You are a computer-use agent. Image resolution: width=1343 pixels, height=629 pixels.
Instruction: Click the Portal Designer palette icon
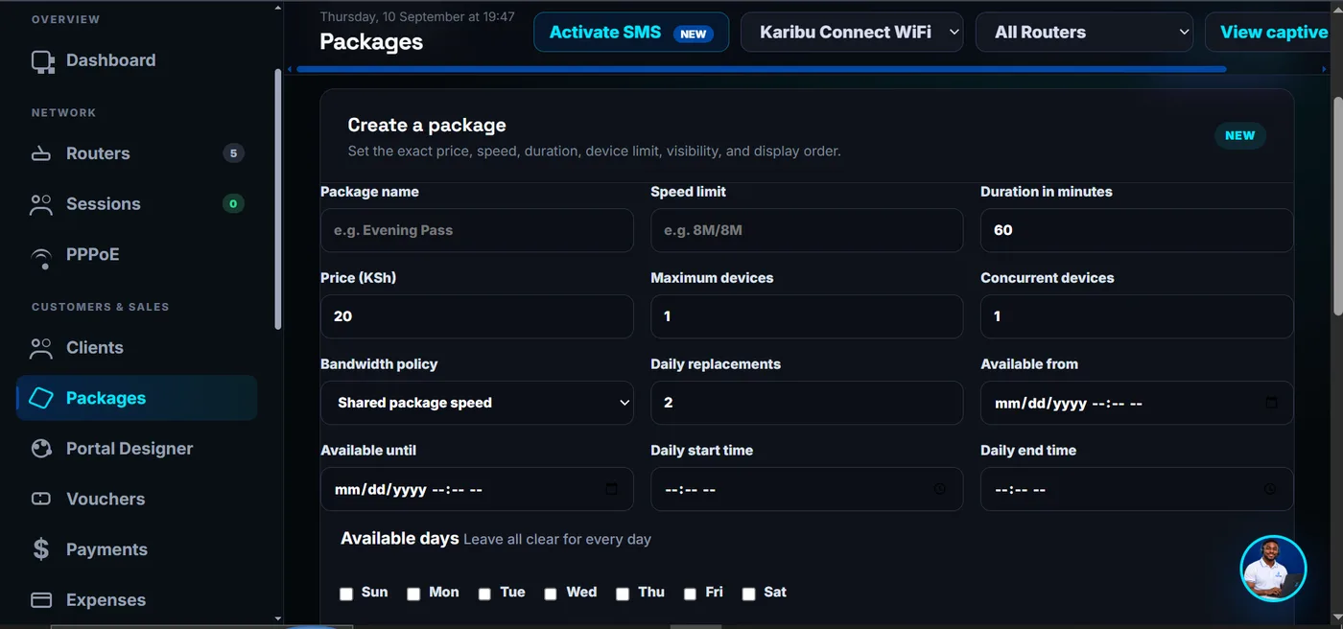tap(41, 449)
